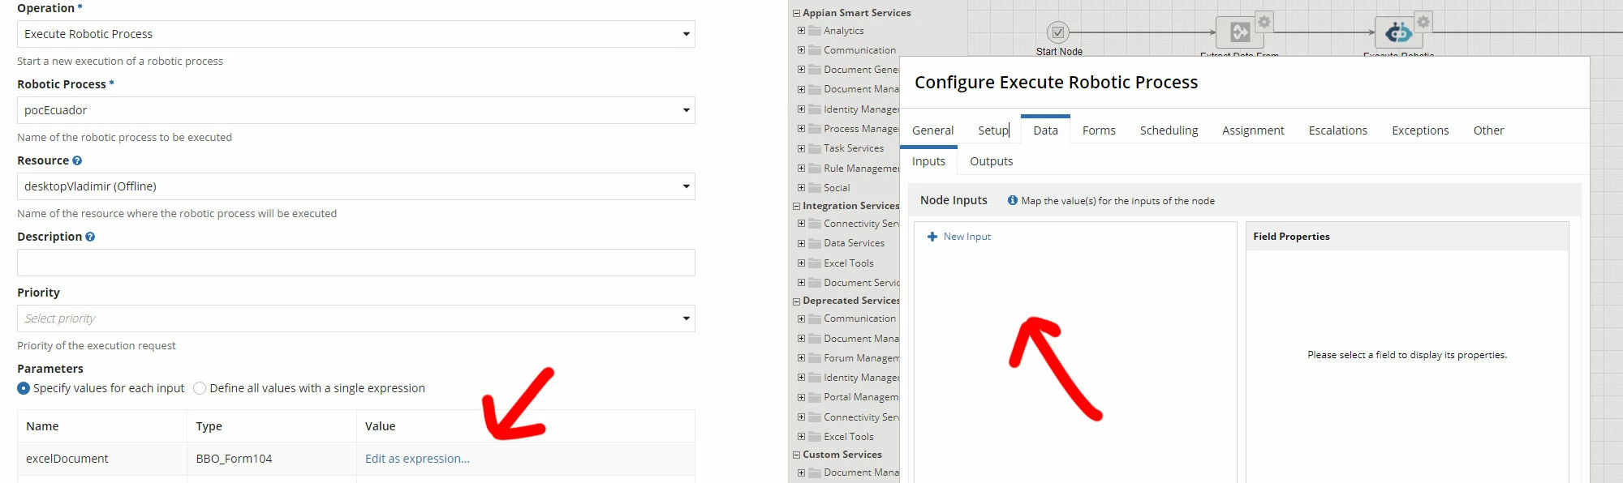This screenshot has width=1623, height=483.
Task: Click Connectivity Services folder icon under Deprecated Services
Action: 815,417
